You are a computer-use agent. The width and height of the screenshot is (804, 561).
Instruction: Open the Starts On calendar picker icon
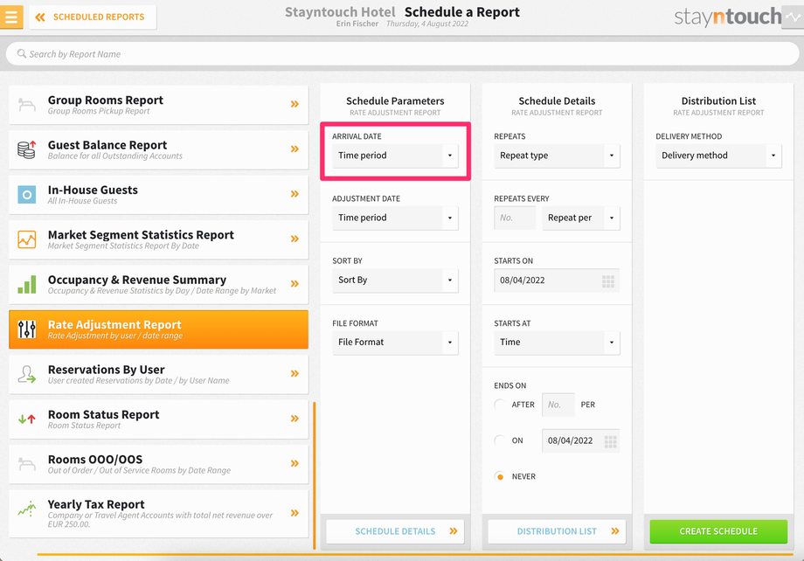coord(608,281)
